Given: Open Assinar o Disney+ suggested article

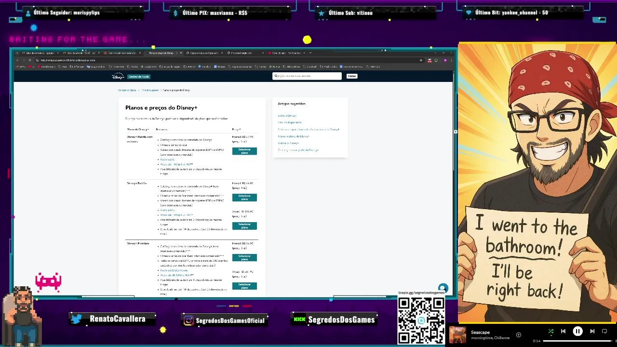Looking at the screenshot, I should [x=288, y=143].
